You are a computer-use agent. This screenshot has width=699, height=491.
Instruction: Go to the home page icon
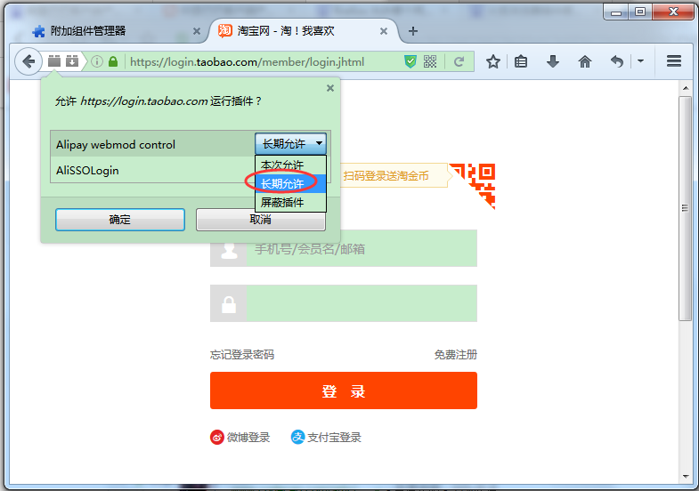click(x=585, y=61)
